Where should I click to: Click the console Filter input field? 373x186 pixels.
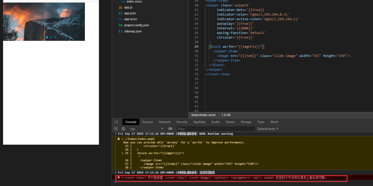216,129
